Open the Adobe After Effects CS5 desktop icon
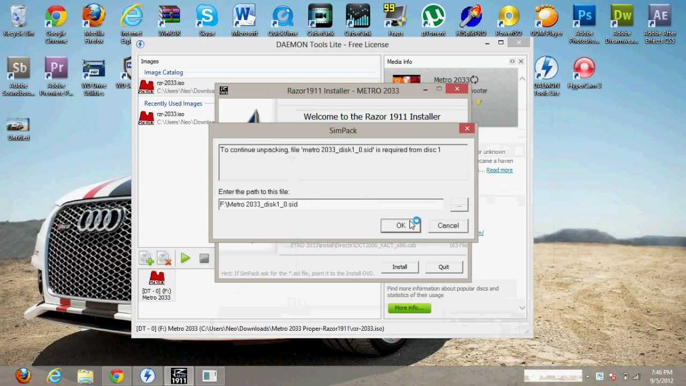686x386 pixels. 660,25
